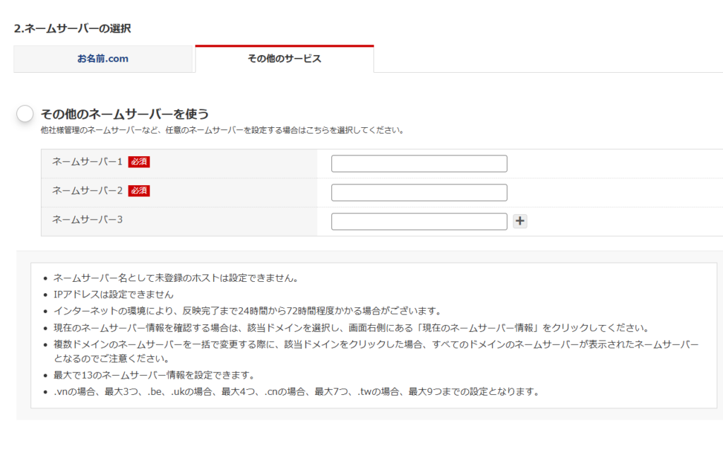723x450 pixels.
Task: Click the note about 最大で13のネームサーバー情報
Action: tap(153, 374)
